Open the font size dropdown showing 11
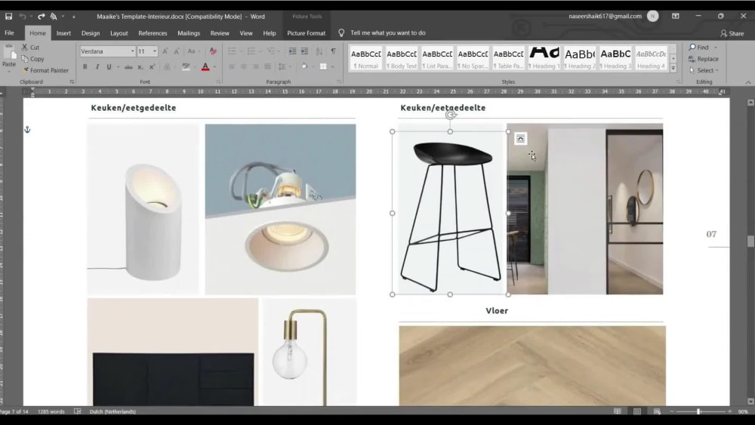The width and height of the screenshot is (755, 425). 155,51
